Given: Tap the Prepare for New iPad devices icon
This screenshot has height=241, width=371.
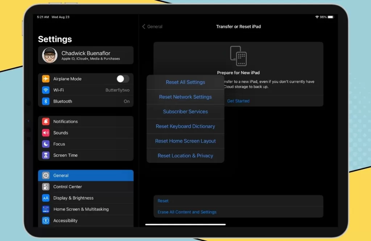Looking at the screenshot, I should 238,56.
